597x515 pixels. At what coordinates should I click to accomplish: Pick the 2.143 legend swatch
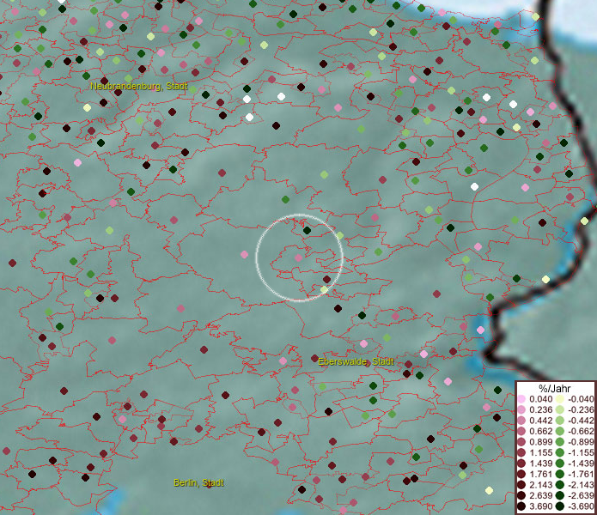pos(521,485)
